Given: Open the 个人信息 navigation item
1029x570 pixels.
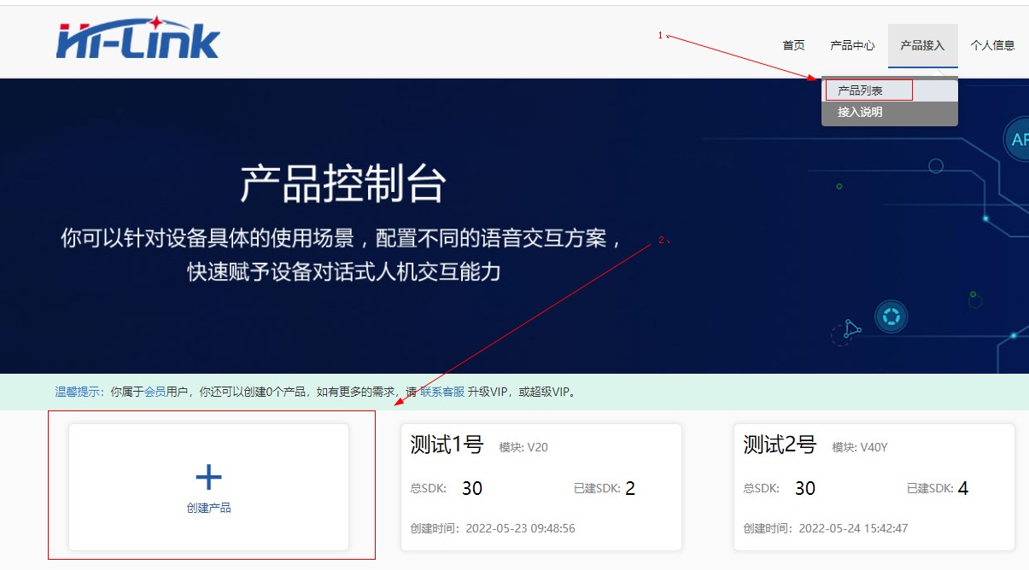Looking at the screenshot, I should 992,45.
